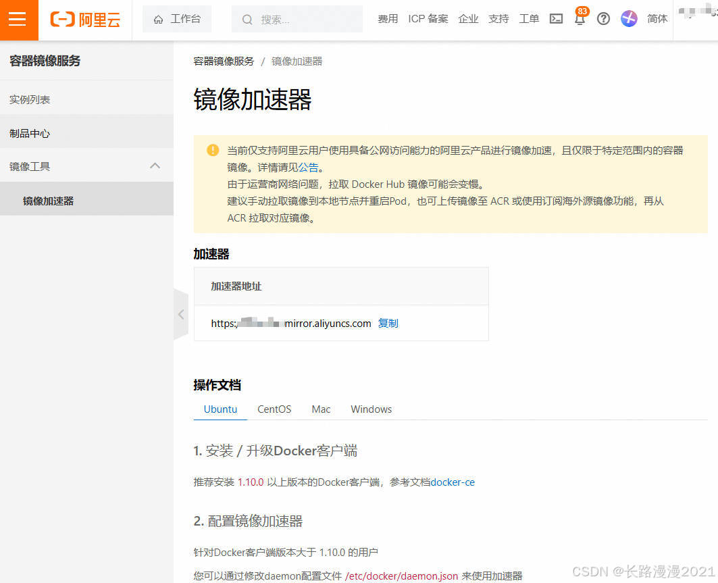This screenshot has height=583, width=718.
Task: Open the hamburger navigation menu
Action: [x=19, y=20]
